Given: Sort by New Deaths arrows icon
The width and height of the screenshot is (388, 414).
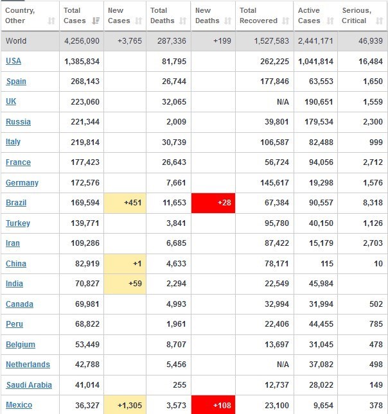Looking at the screenshot, I should [x=227, y=21].
